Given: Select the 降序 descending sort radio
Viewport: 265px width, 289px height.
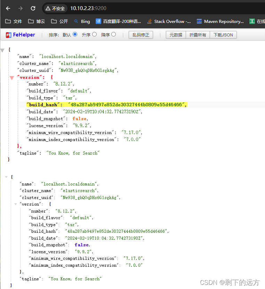Looking at the screenshot, I should (x=113, y=35).
